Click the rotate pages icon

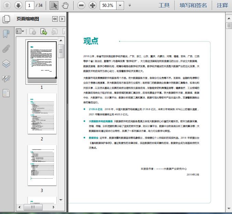54,31
